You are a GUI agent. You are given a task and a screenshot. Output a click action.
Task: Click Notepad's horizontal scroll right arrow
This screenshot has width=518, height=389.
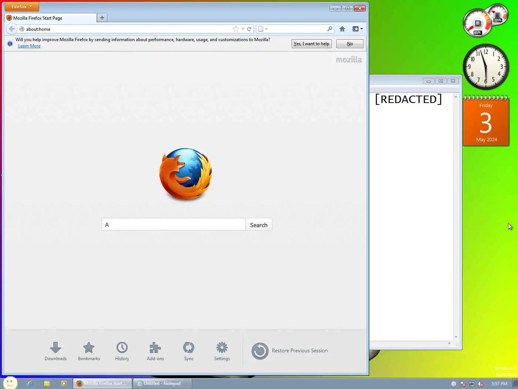[x=449, y=343]
